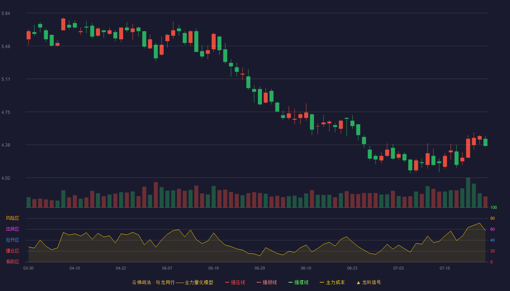Click the 4.02 price axis label

click(x=6, y=178)
